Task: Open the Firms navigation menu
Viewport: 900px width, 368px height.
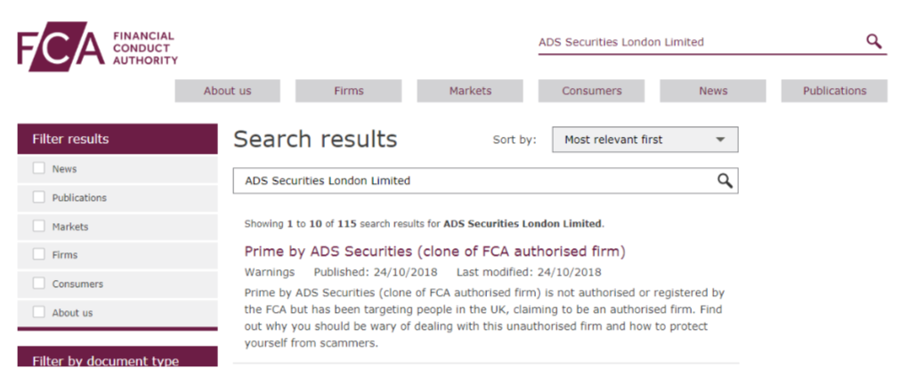Action: click(x=348, y=91)
